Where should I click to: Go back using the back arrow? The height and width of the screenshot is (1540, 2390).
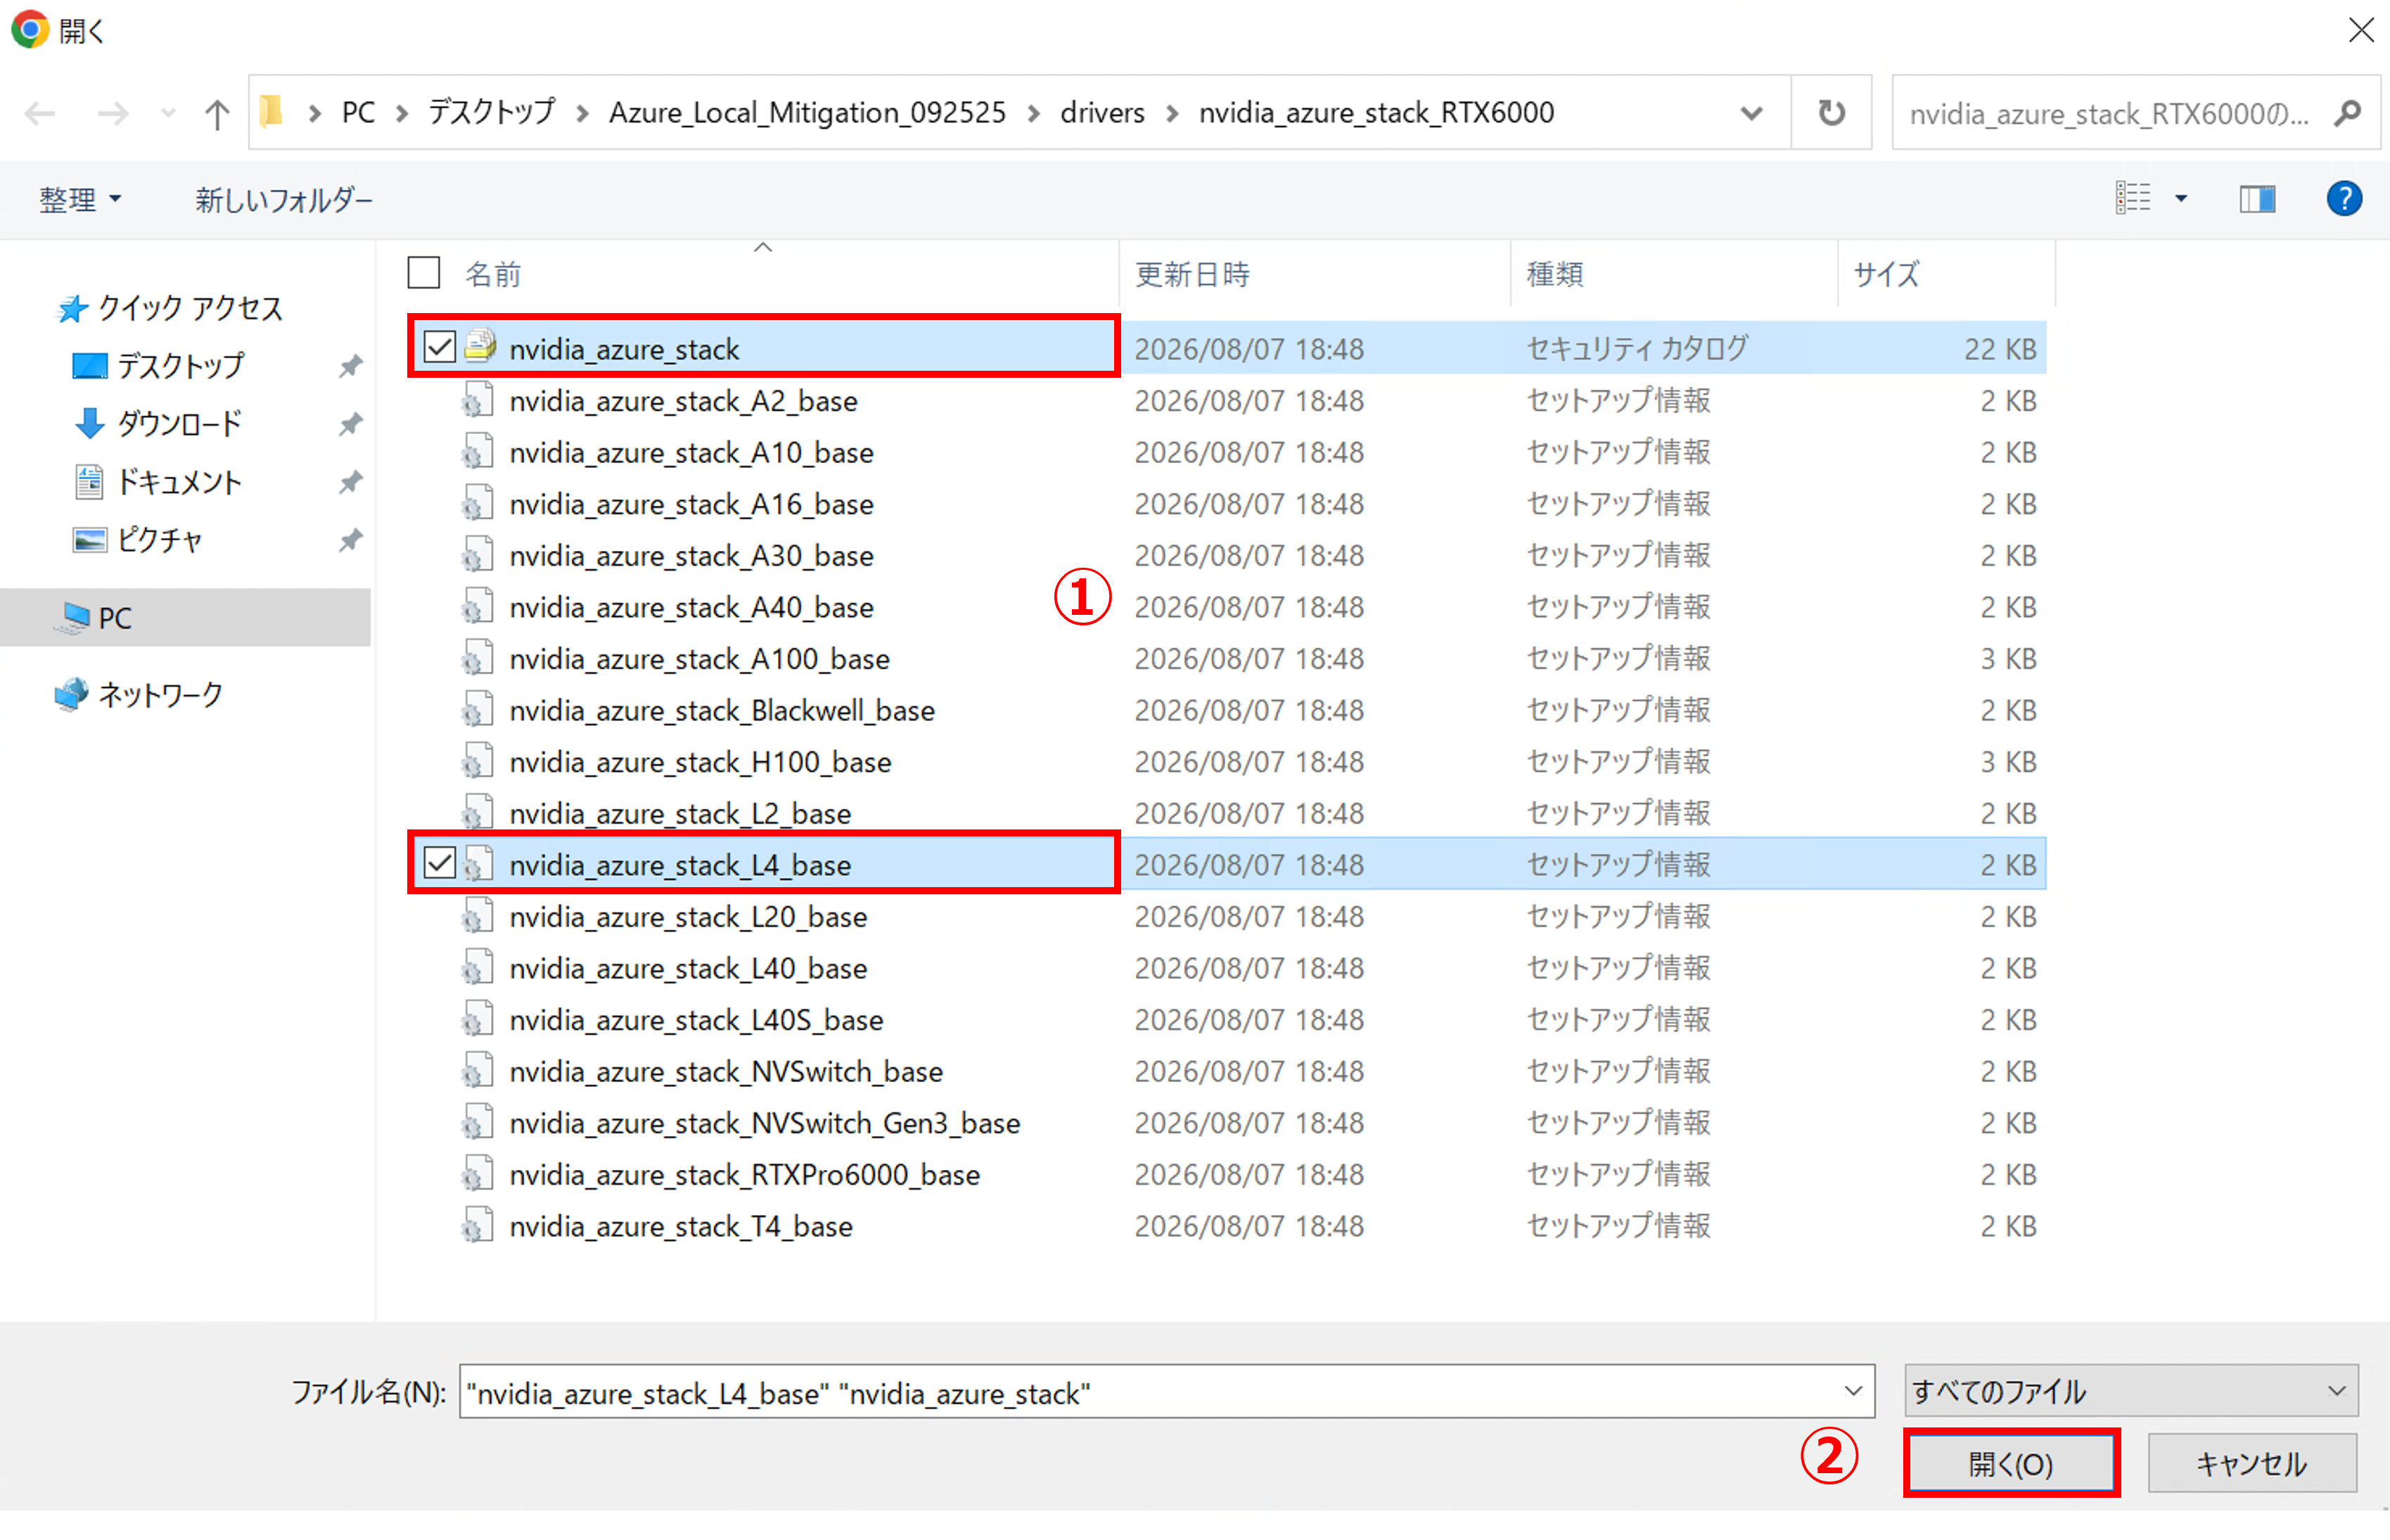[40, 113]
